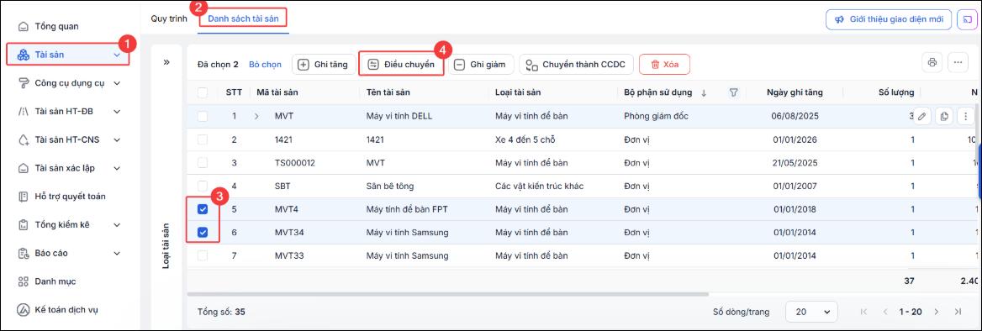The width and height of the screenshot is (982, 331).
Task: Click the Hỗ trợ quyết toán icon
Action: [x=24, y=197]
